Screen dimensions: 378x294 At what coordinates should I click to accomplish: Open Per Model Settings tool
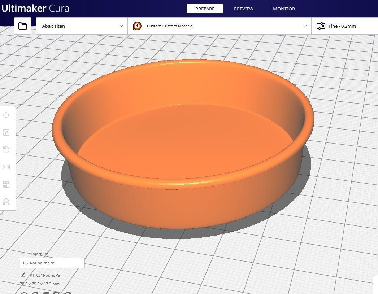[6, 184]
